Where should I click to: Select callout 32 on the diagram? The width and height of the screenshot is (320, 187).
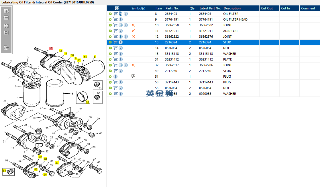(40, 157)
